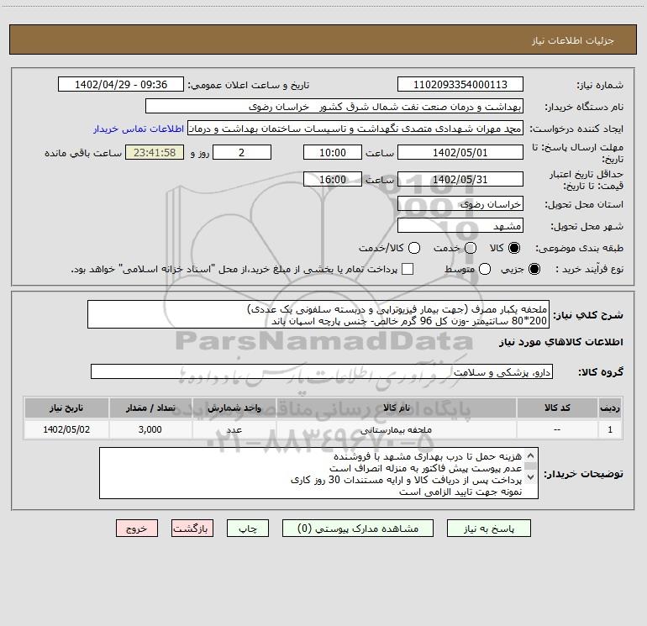Click the remaining time countdown 23:41:58
Screen dimensions: 647x626
pyautogui.click(x=155, y=153)
